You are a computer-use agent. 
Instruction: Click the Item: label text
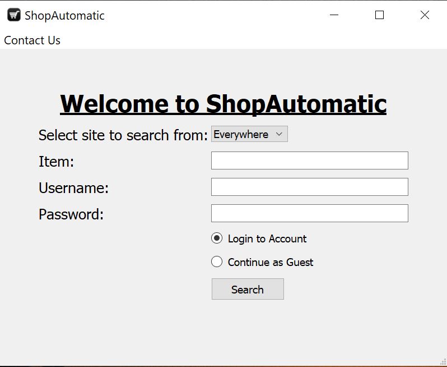click(x=56, y=162)
